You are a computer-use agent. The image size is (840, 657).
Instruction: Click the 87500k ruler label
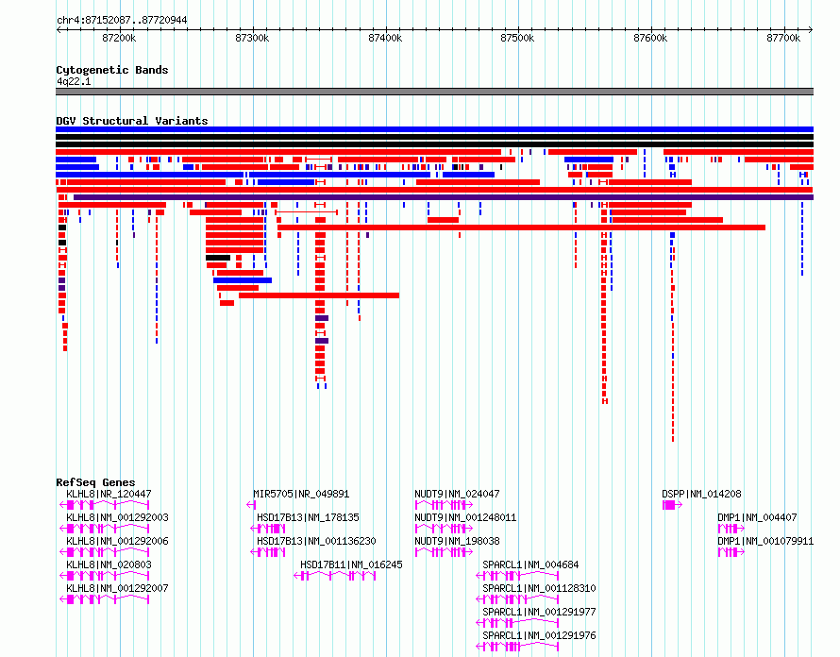click(x=517, y=38)
